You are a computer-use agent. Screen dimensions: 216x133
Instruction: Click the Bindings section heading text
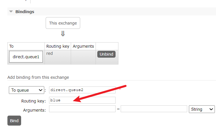pyautogui.click(x=25, y=12)
